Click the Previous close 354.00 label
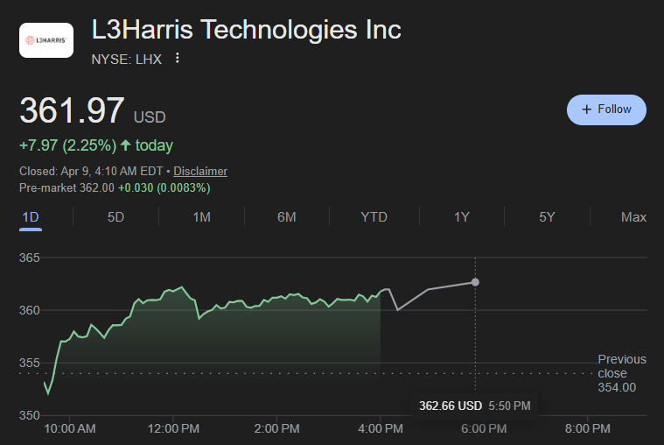664x445 pixels. [621, 373]
